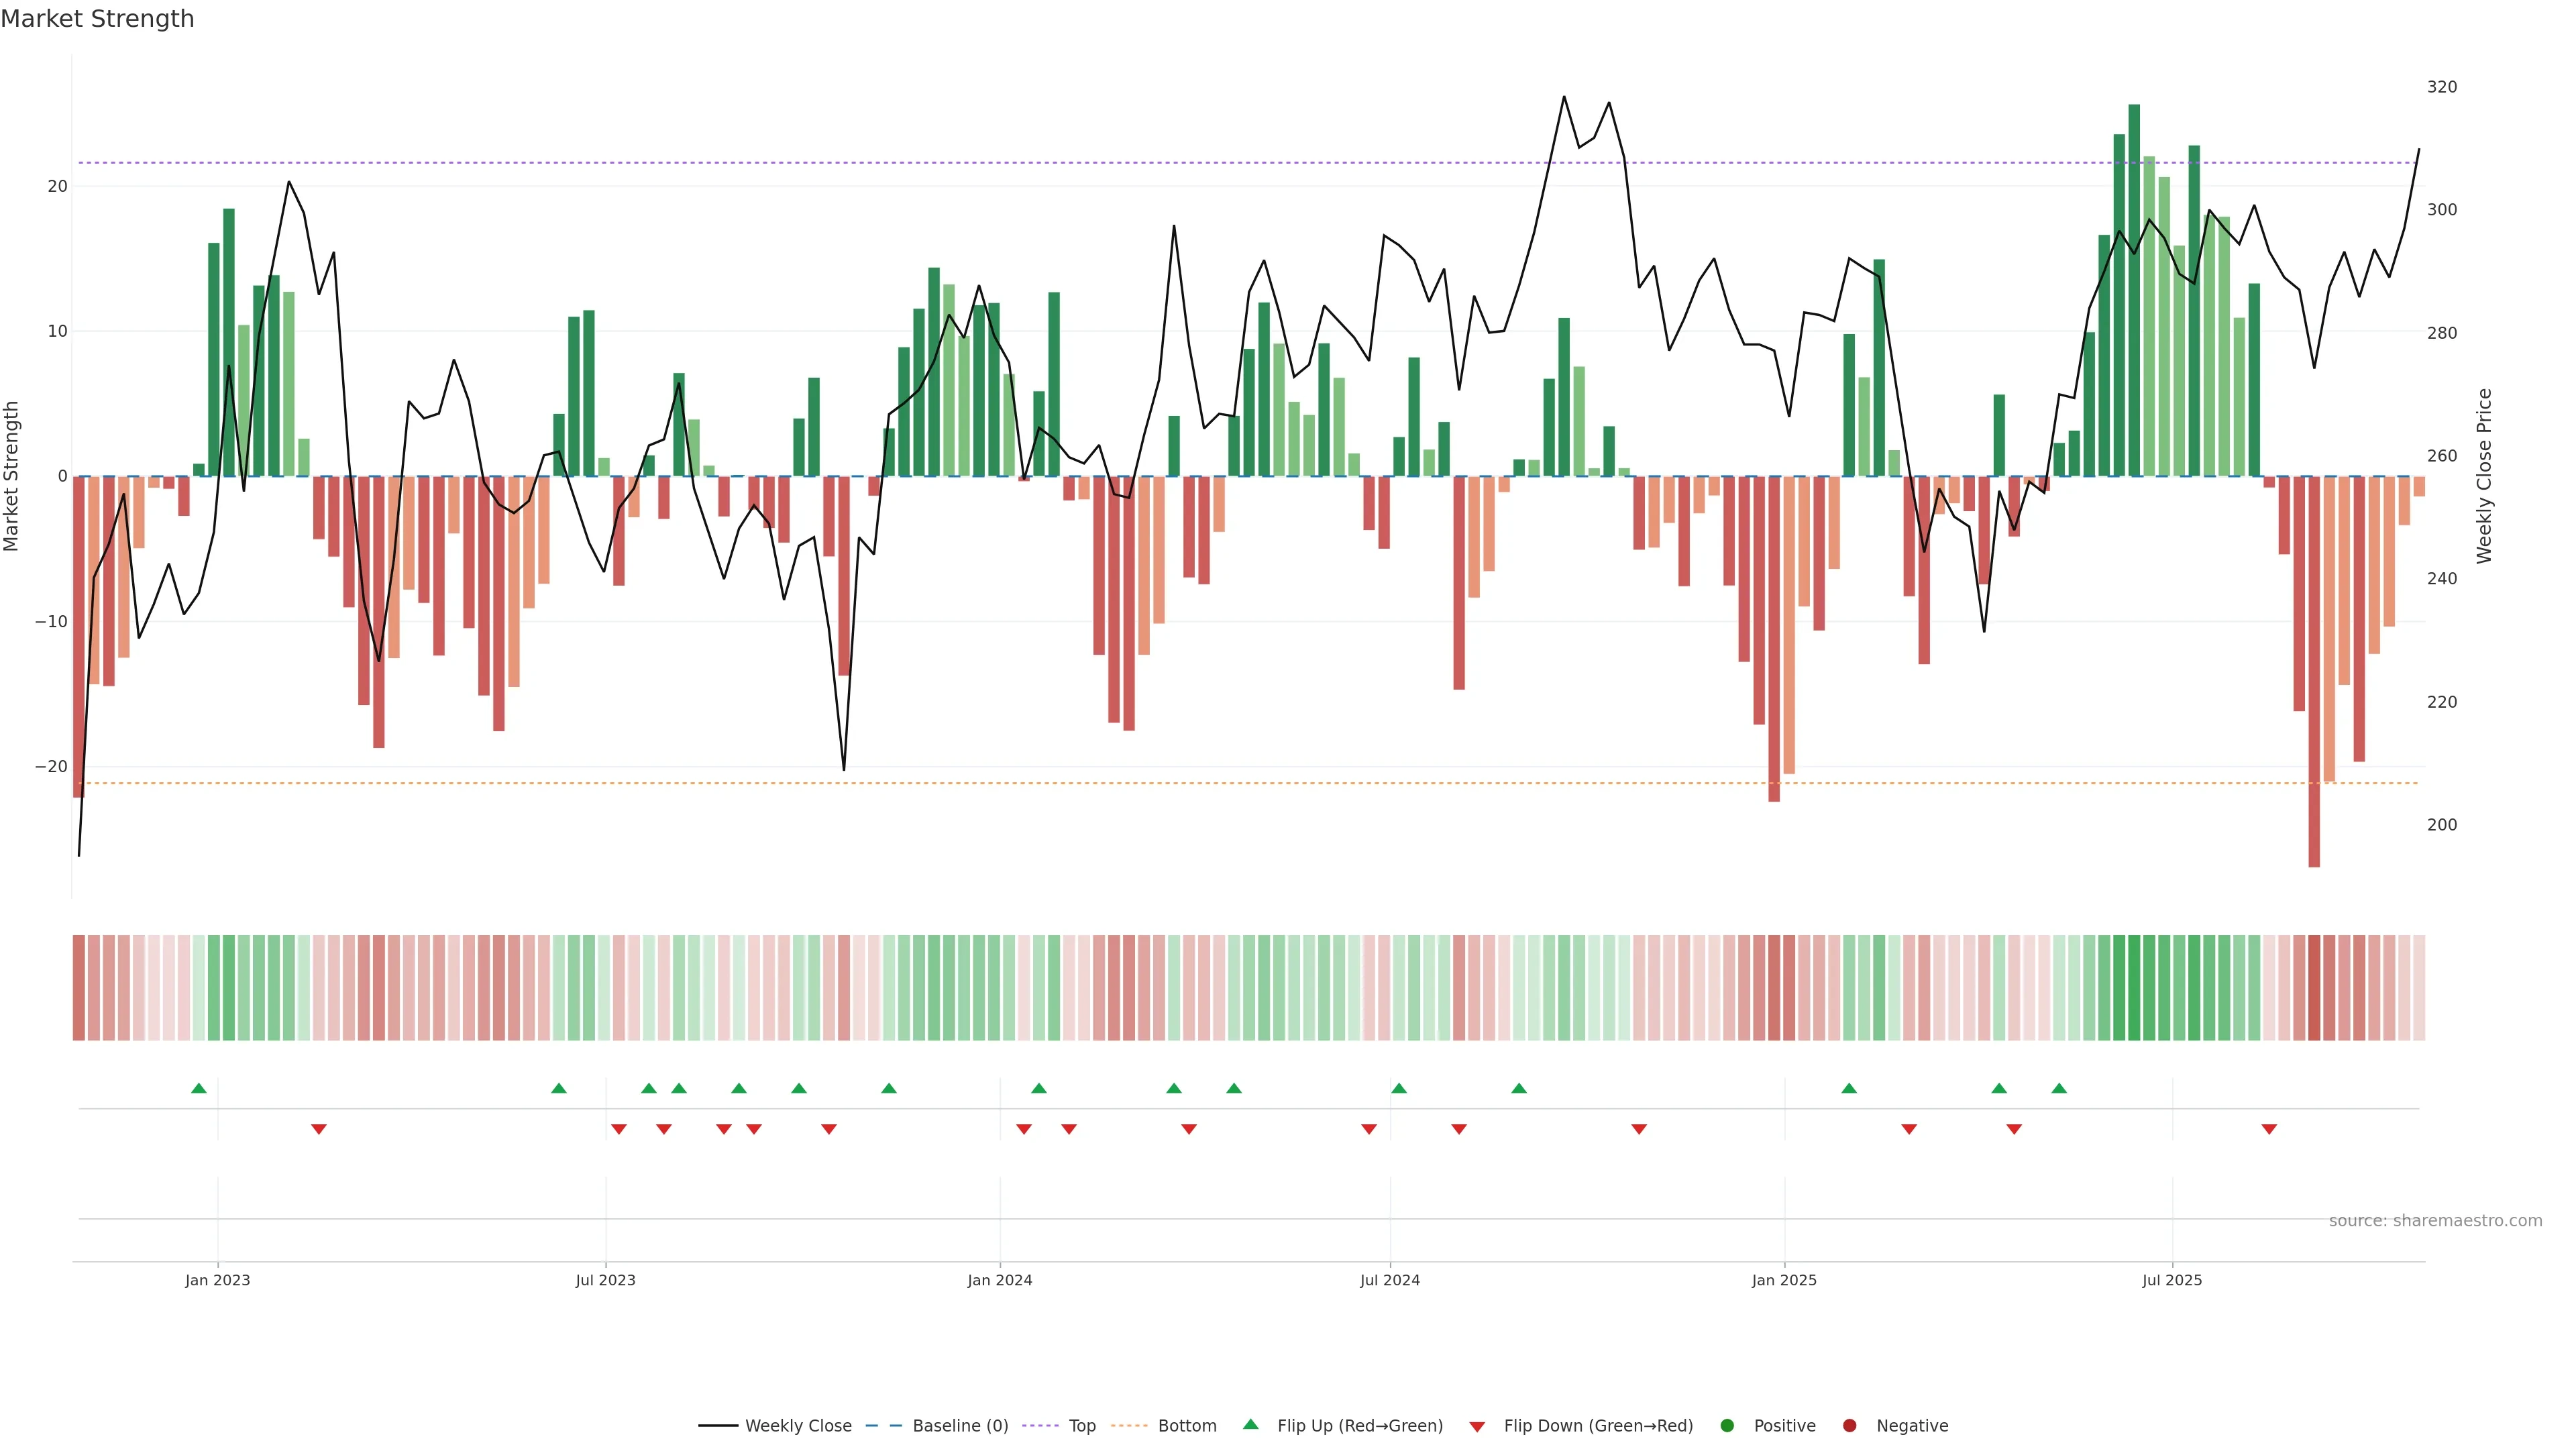Click the last red flip-down triangle marker

pyautogui.click(x=2269, y=1129)
